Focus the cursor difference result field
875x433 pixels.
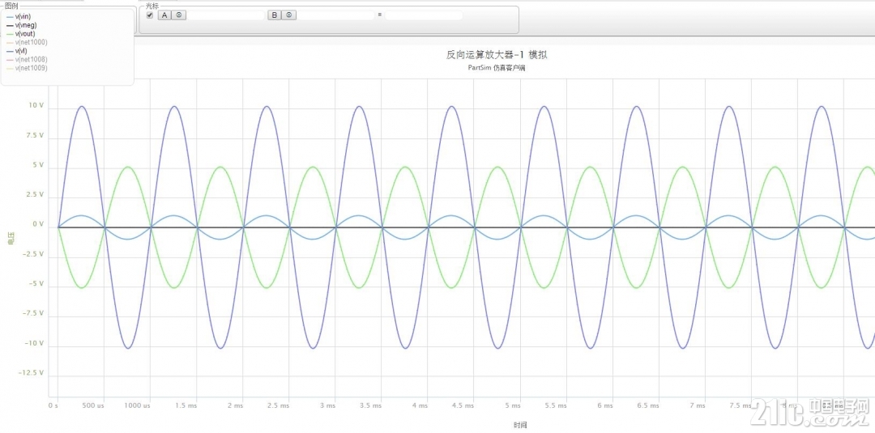[x=424, y=15]
